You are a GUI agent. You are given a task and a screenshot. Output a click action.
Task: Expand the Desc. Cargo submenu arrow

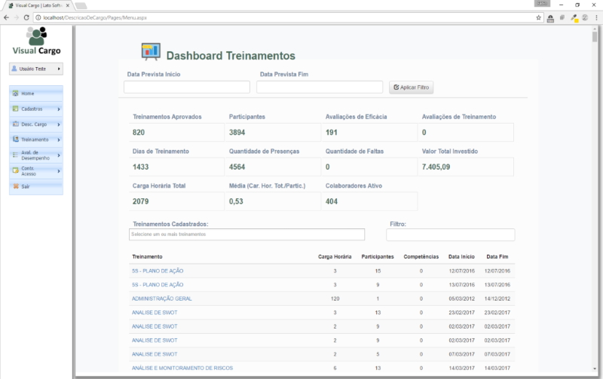[x=59, y=124]
